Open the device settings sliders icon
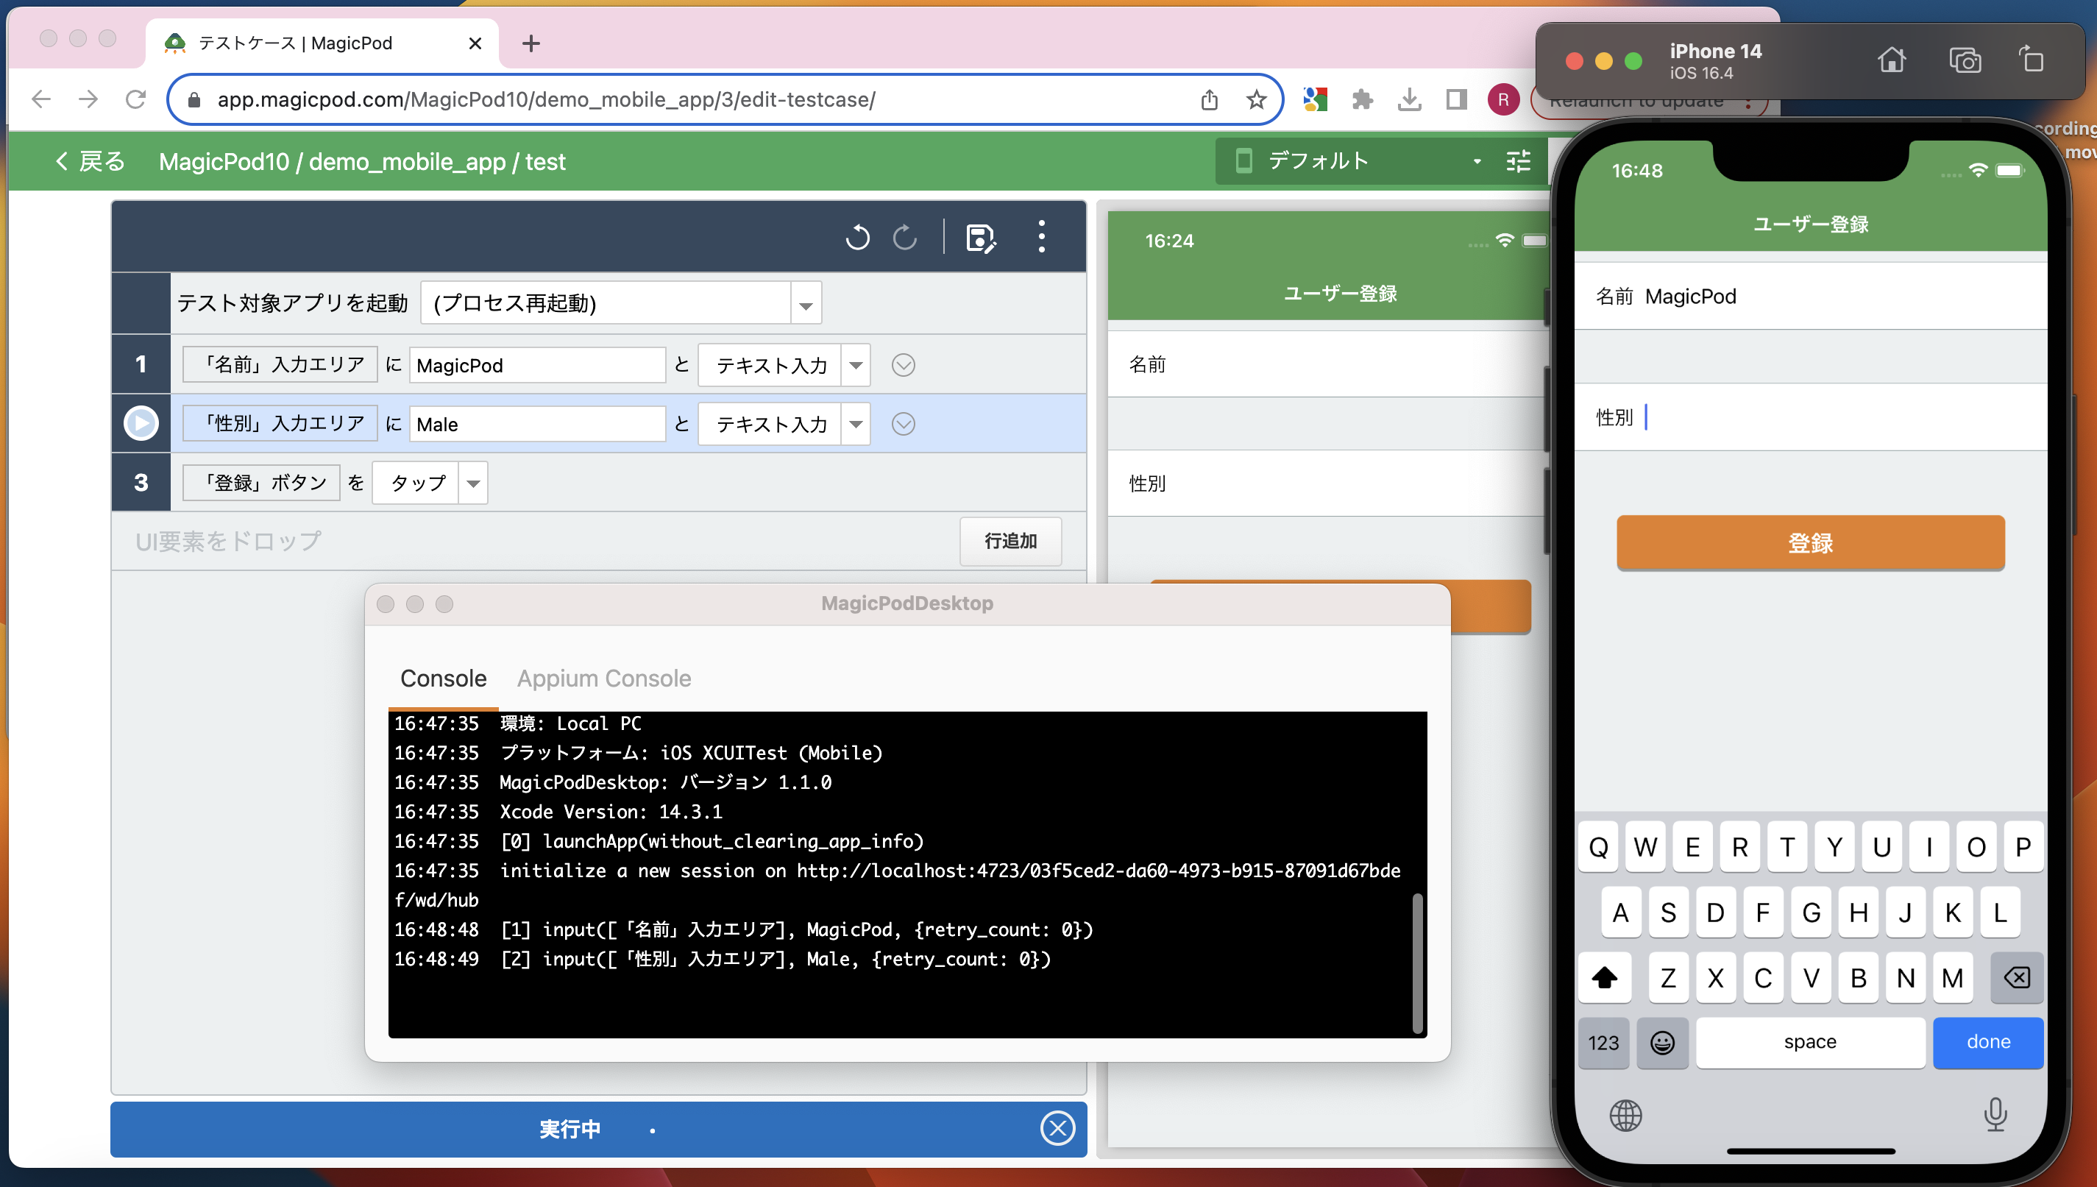Image resolution: width=2097 pixels, height=1187 pixels. pos(1519,161)
